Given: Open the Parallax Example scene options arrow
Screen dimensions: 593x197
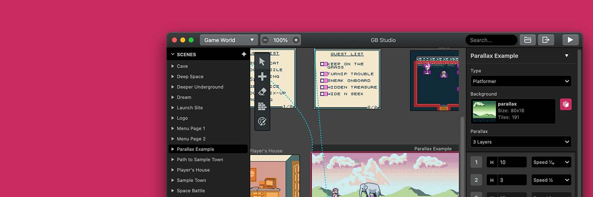Looking at the screenshot, I should point(567,56).
